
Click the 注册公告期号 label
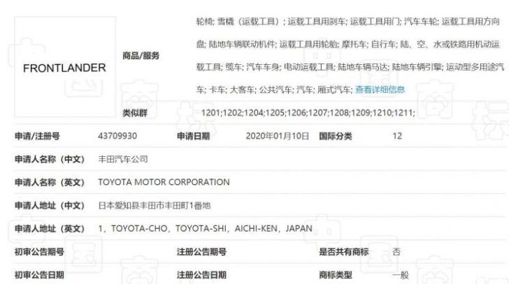201,252
